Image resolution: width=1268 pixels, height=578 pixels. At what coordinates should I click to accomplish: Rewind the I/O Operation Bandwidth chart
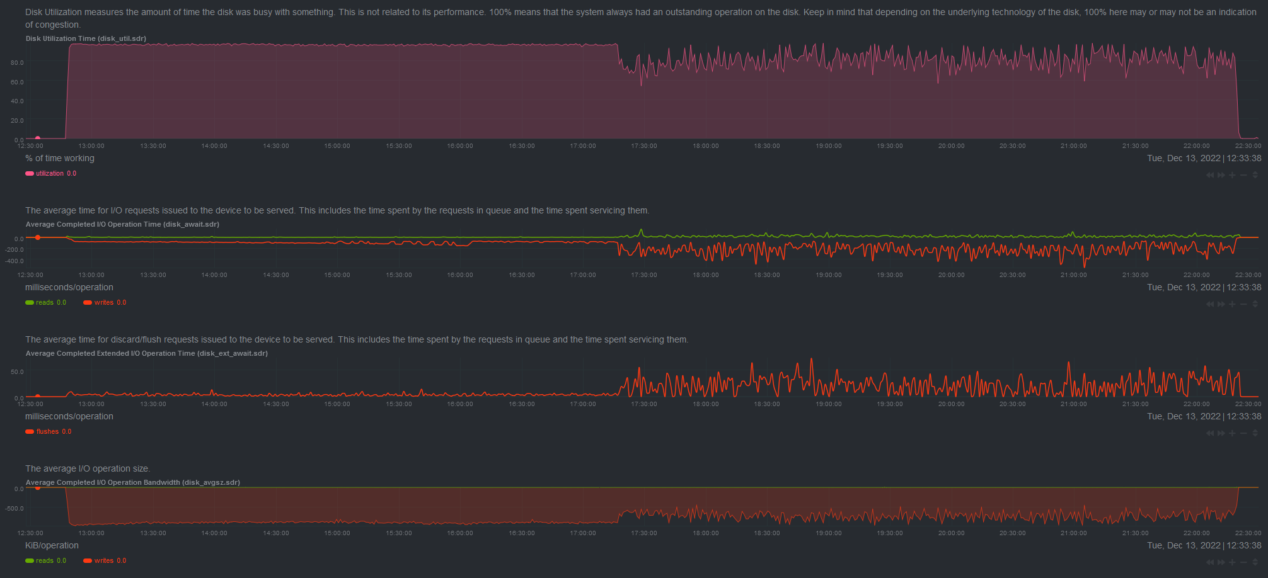point(1210,562)
